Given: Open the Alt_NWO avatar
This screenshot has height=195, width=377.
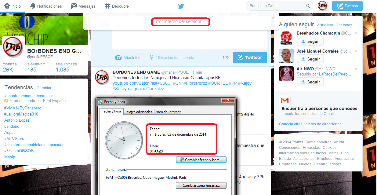Looking at the screenshot, I should point(286,74).
